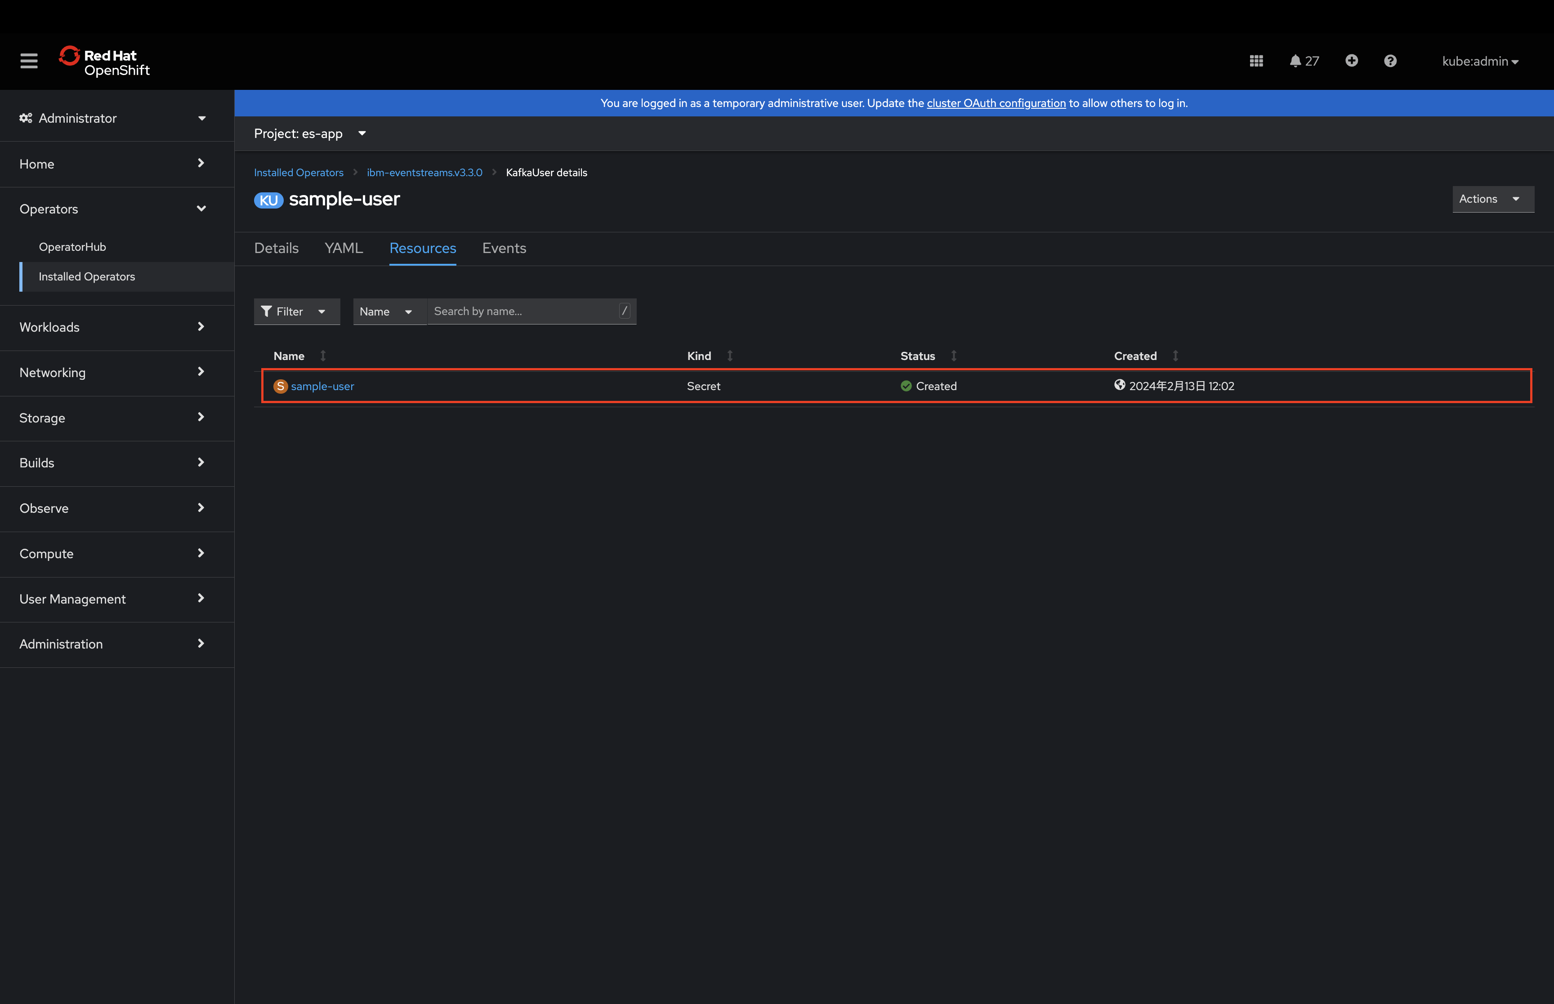Switch to the YAML tab
The height and width of the screenshot is (1004, 1554).
344,249
